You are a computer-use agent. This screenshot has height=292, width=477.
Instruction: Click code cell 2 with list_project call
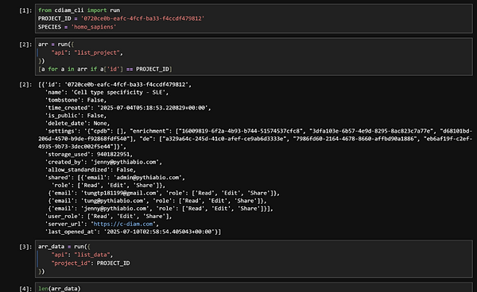point(254,57)
